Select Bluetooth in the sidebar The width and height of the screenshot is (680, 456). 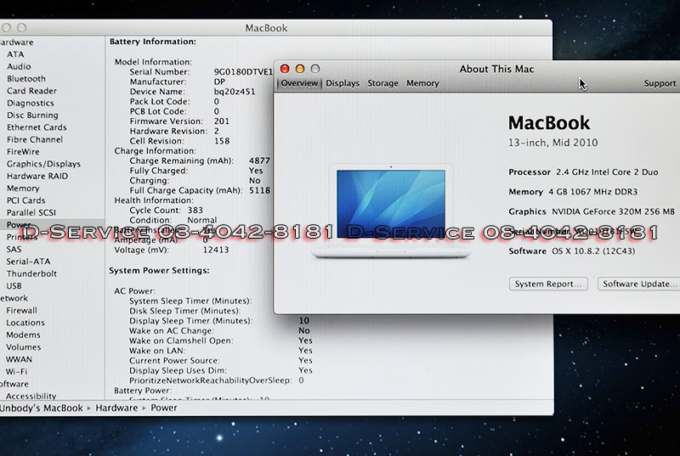[26, 79]
